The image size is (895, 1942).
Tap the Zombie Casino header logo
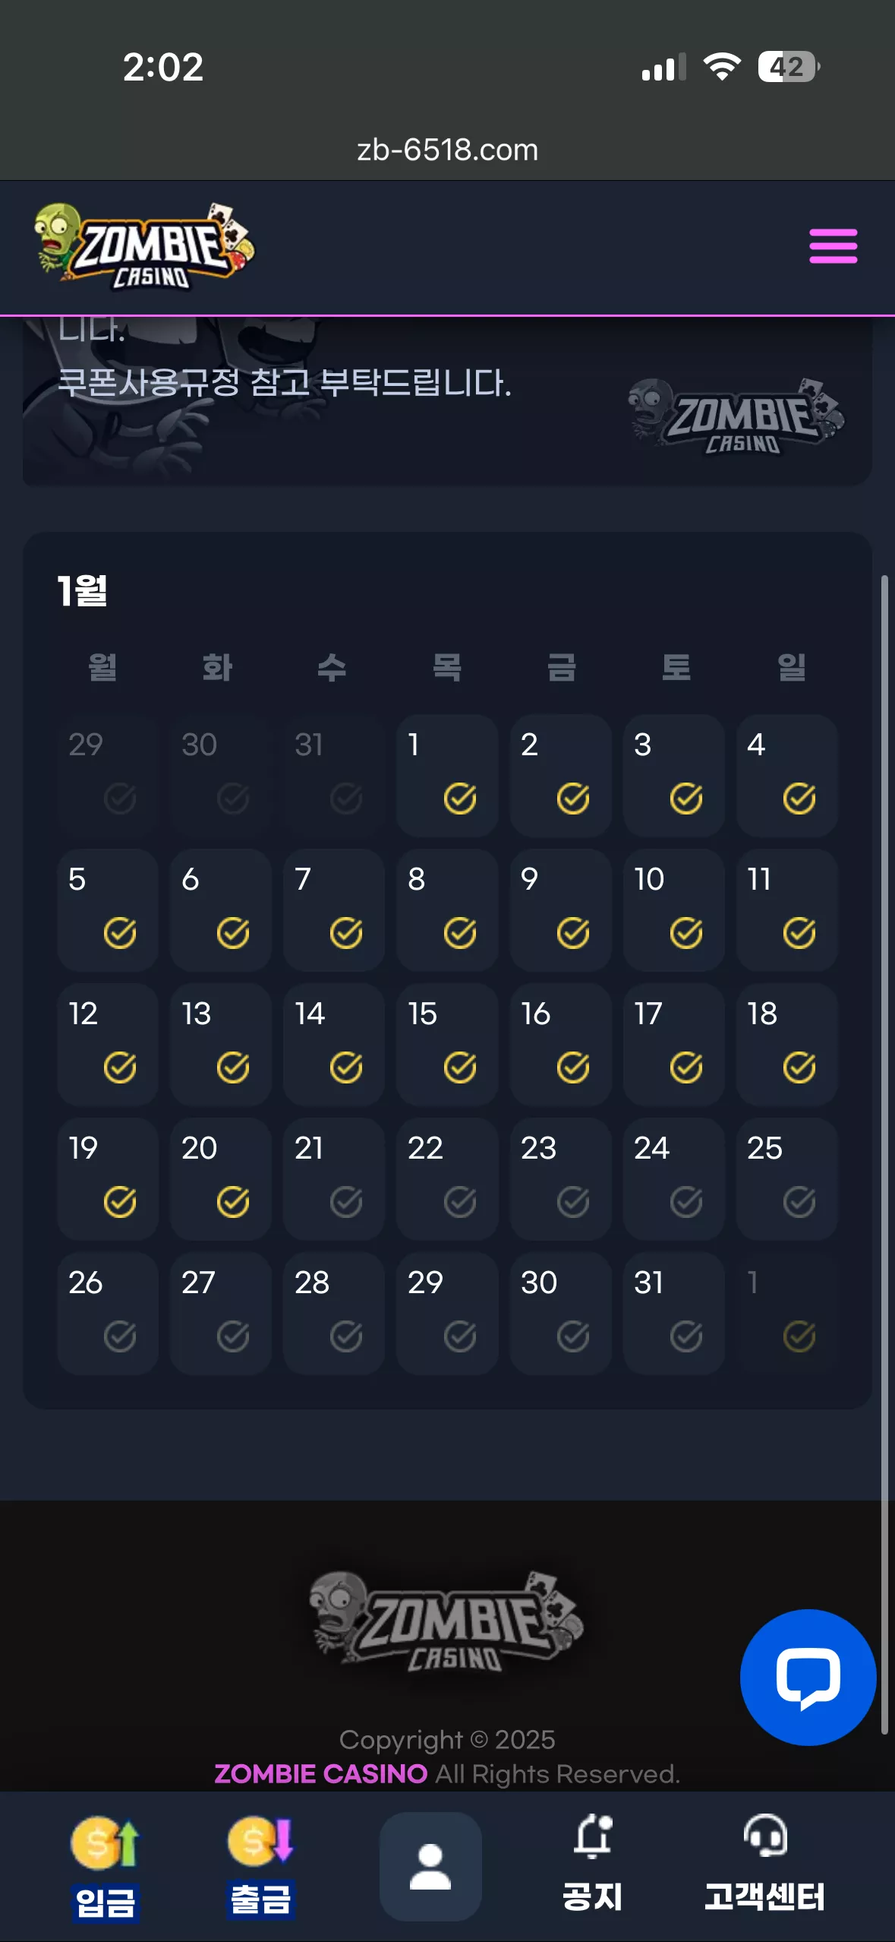[x=144, y=246]
